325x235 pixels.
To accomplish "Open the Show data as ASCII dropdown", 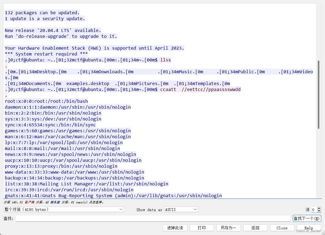I will click(181, 209).
